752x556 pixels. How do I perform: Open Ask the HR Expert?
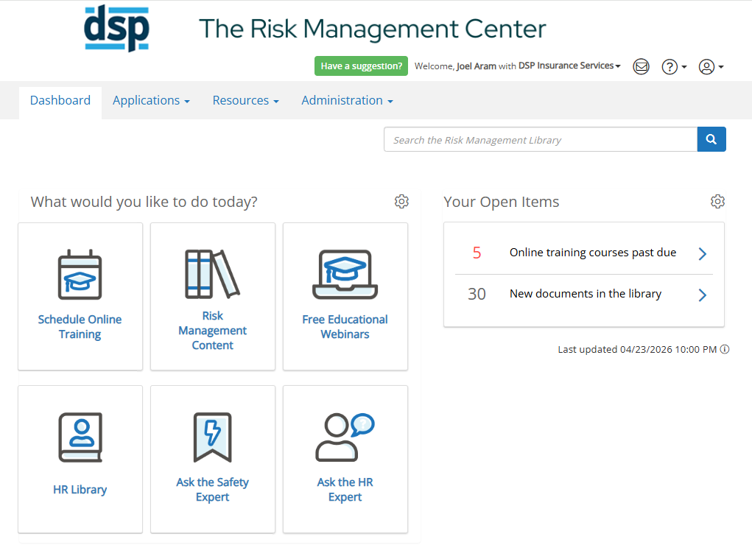[x=345, y=459]
